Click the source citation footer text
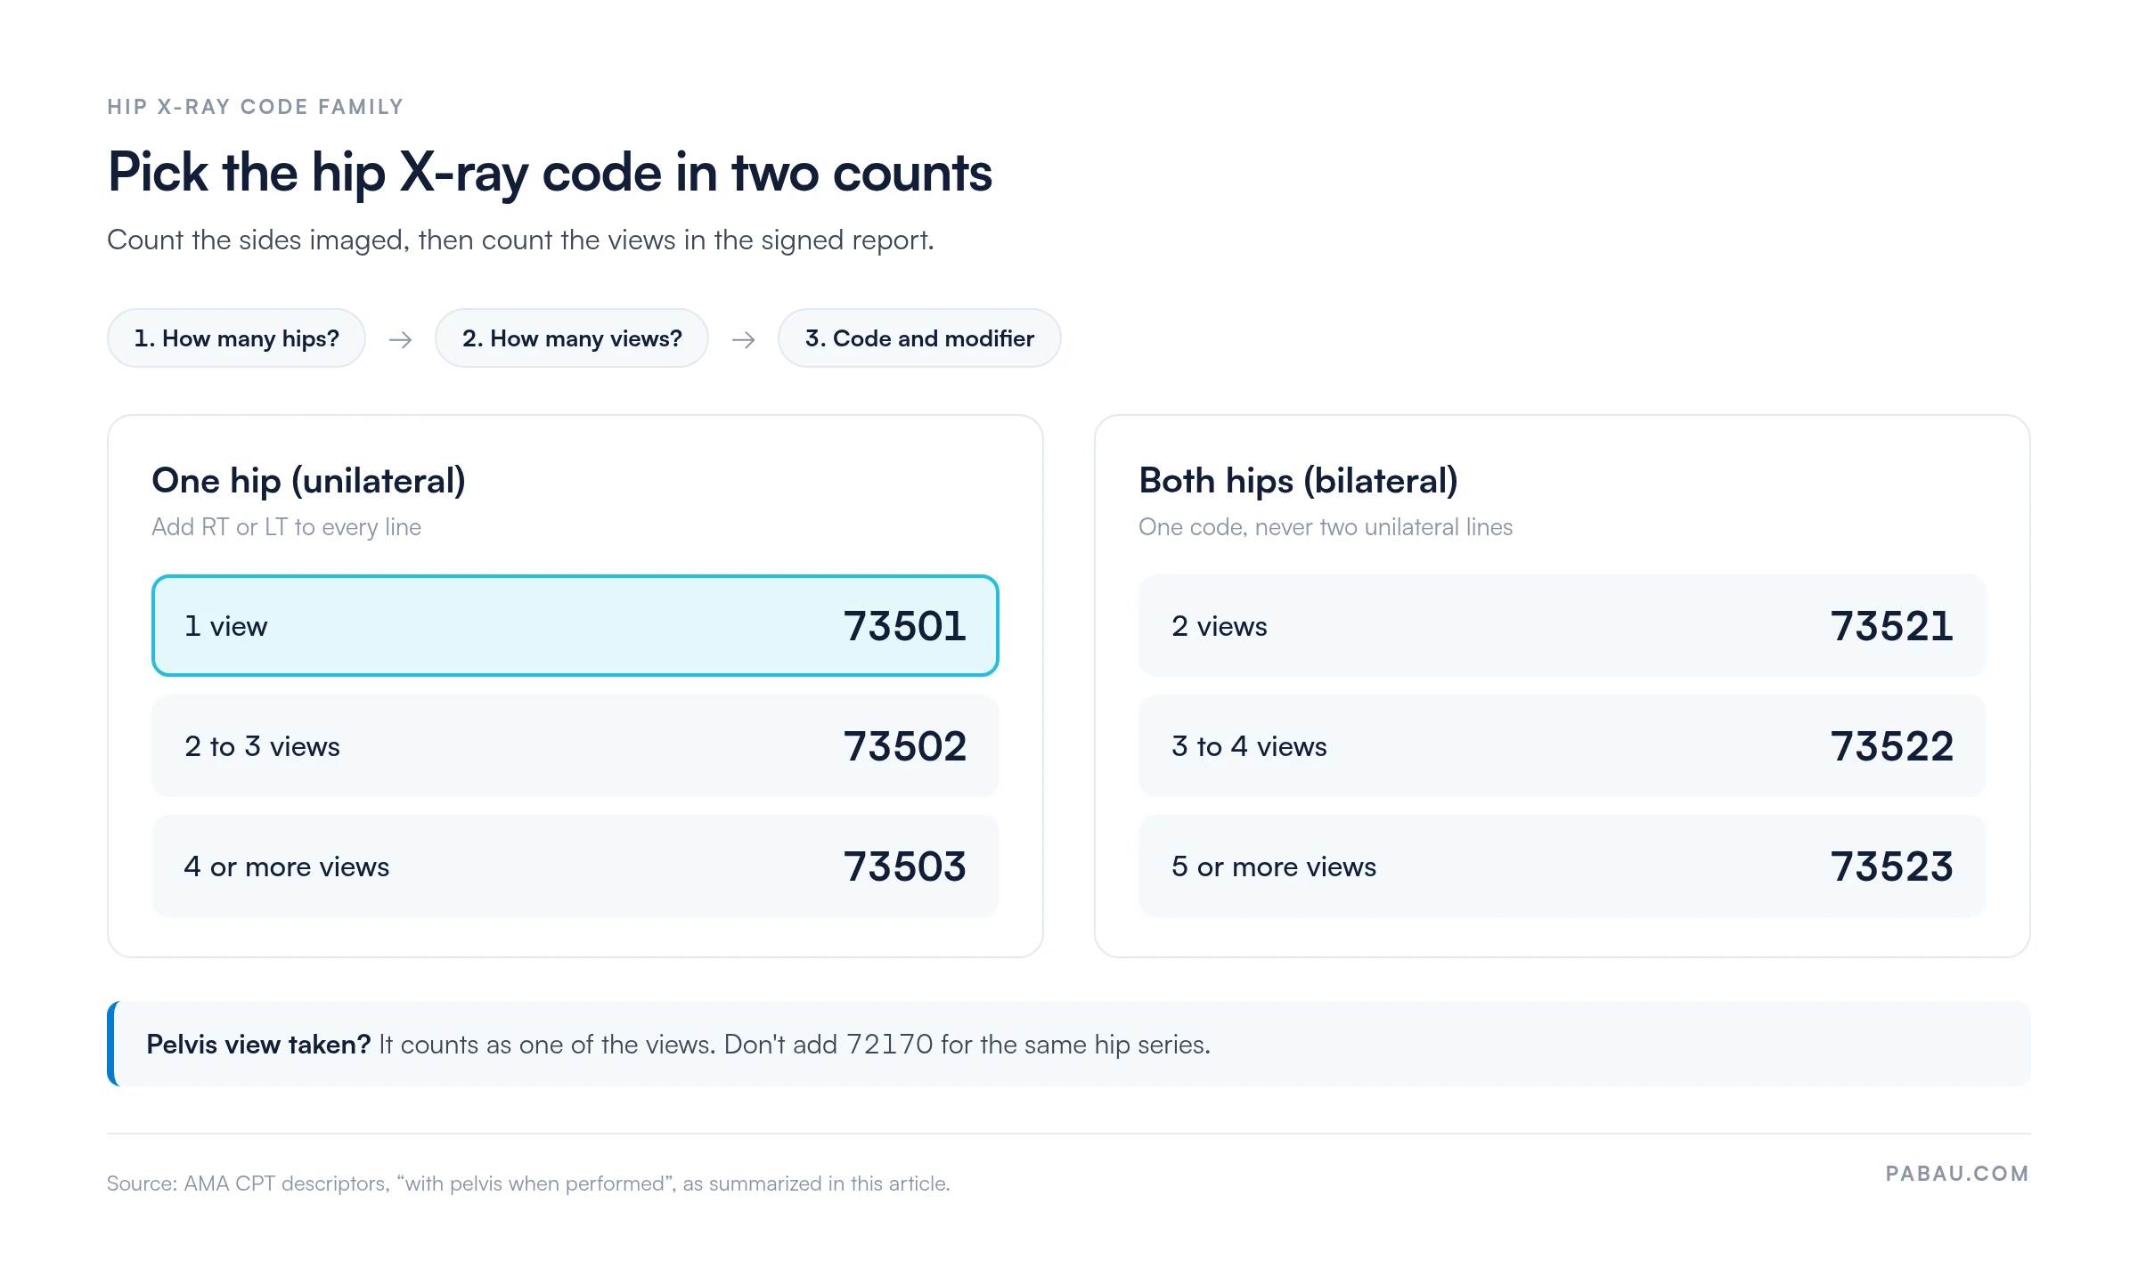The width and height of the screenshot is (2138, 1277). (x=528, y=1183)
